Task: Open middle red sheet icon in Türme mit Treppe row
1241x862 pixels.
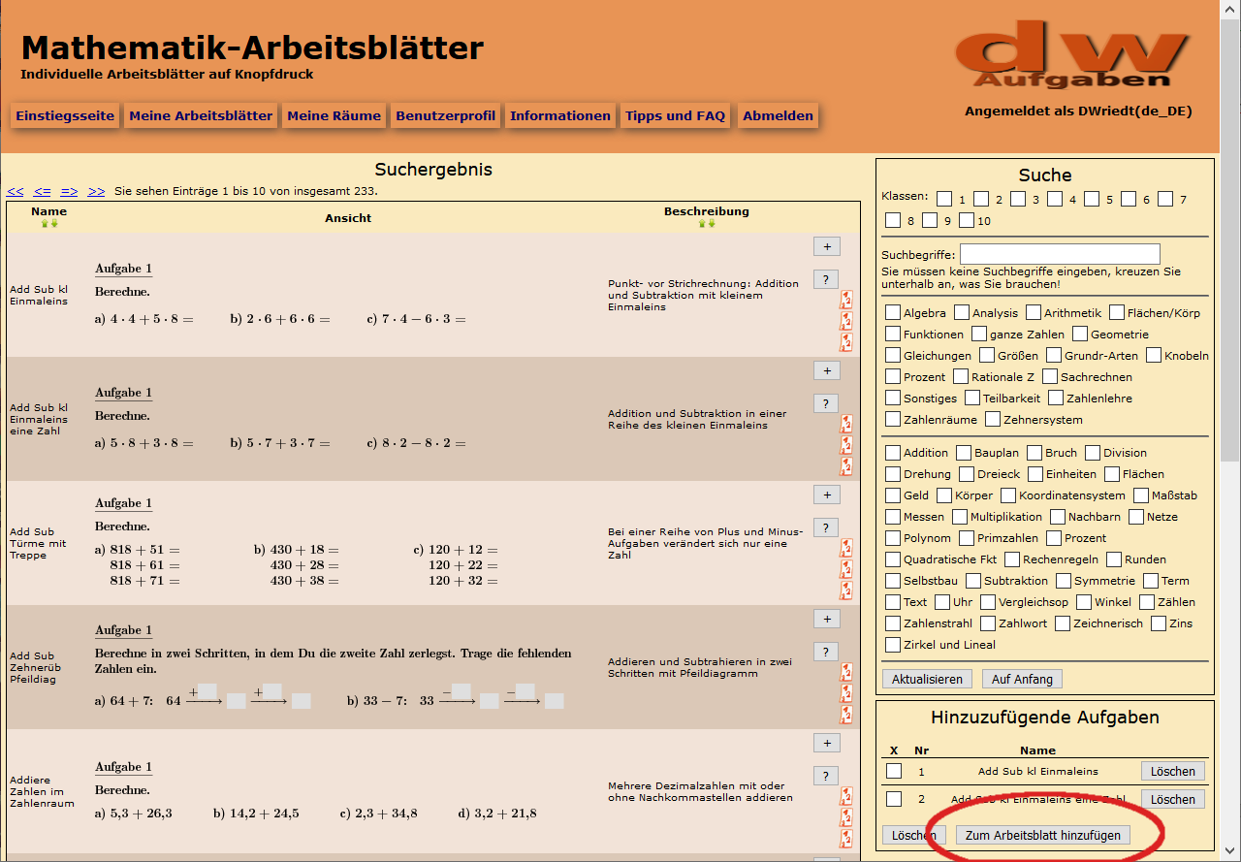Action: [x=846, y=568]
